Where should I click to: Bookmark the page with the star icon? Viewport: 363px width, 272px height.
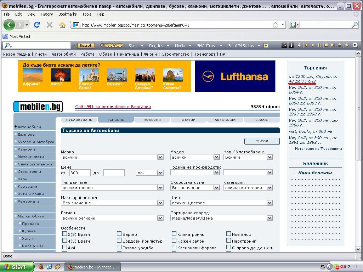coord(275,25)
